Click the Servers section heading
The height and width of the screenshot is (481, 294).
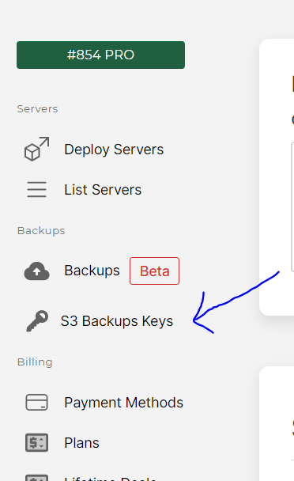37,109
